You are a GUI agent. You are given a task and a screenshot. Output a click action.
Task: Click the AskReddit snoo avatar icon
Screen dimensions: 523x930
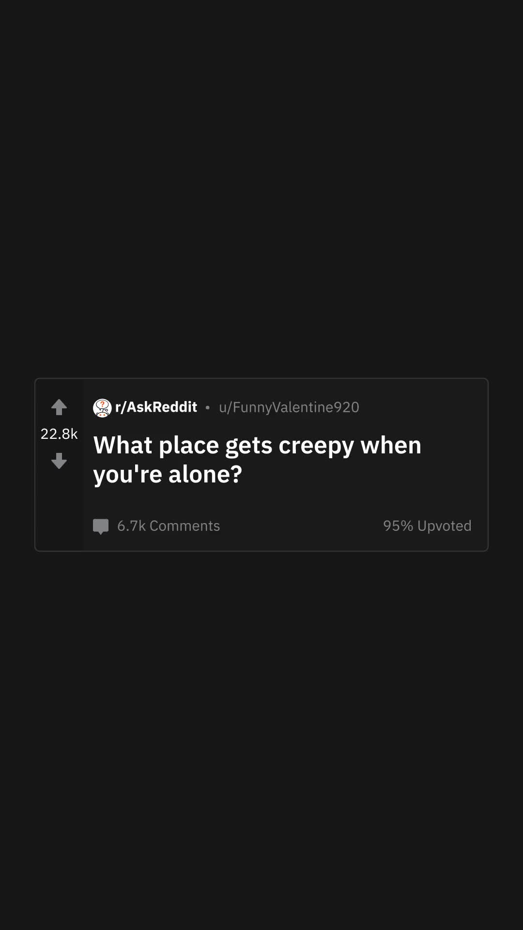(102, 408)
